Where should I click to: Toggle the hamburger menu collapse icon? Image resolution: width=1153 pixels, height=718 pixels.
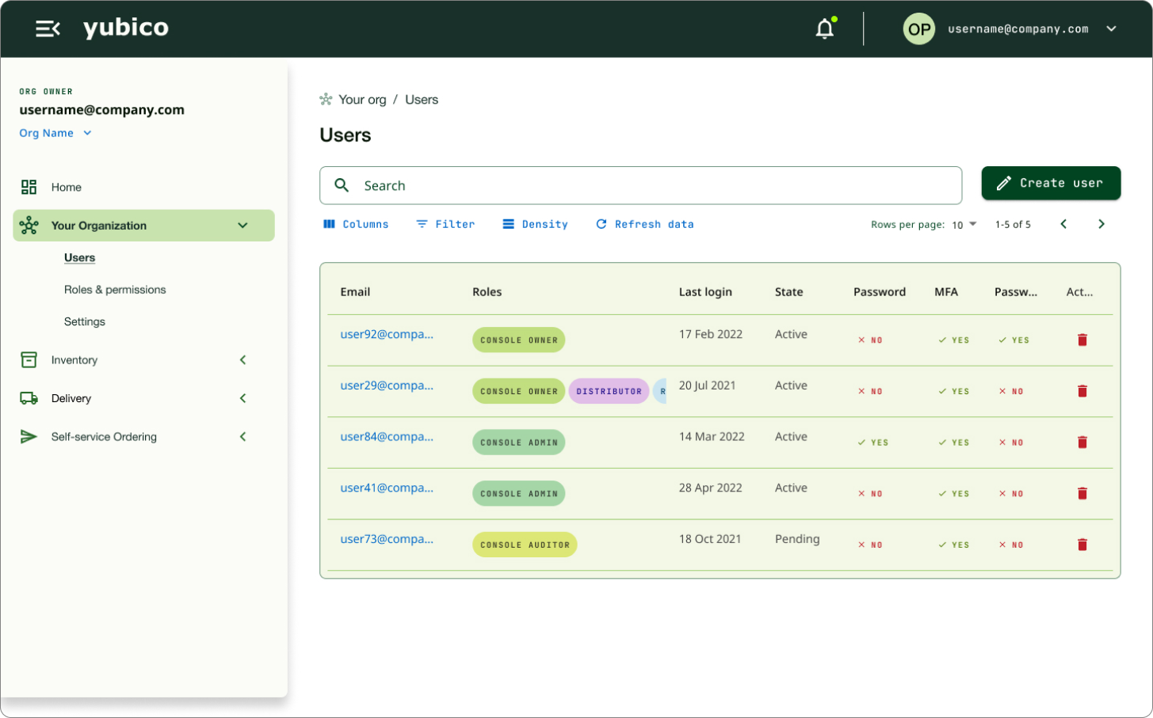(48, 29)
